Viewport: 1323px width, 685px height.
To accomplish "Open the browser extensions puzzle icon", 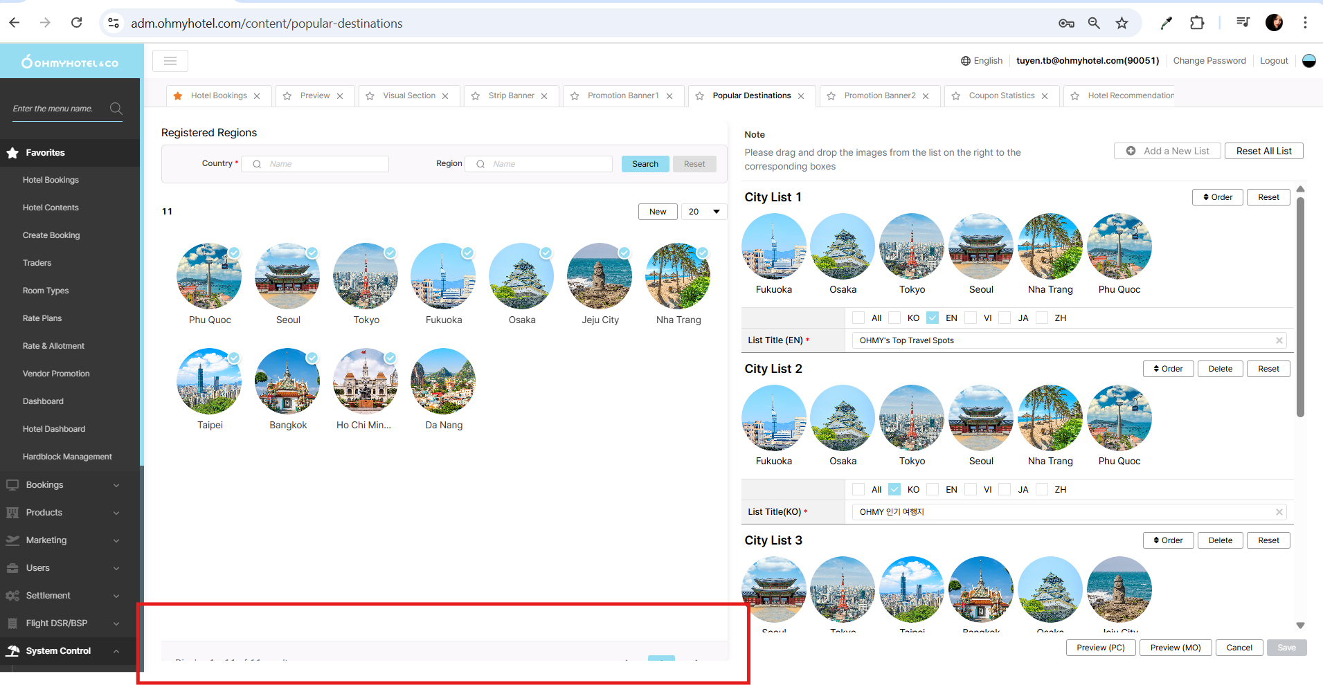I will (x=1197, y=23).
